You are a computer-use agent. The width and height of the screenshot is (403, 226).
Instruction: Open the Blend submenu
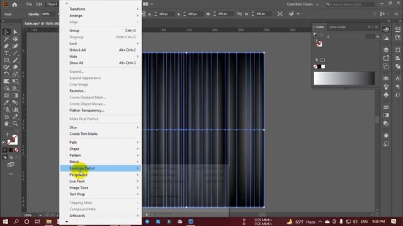pos(101,162)
